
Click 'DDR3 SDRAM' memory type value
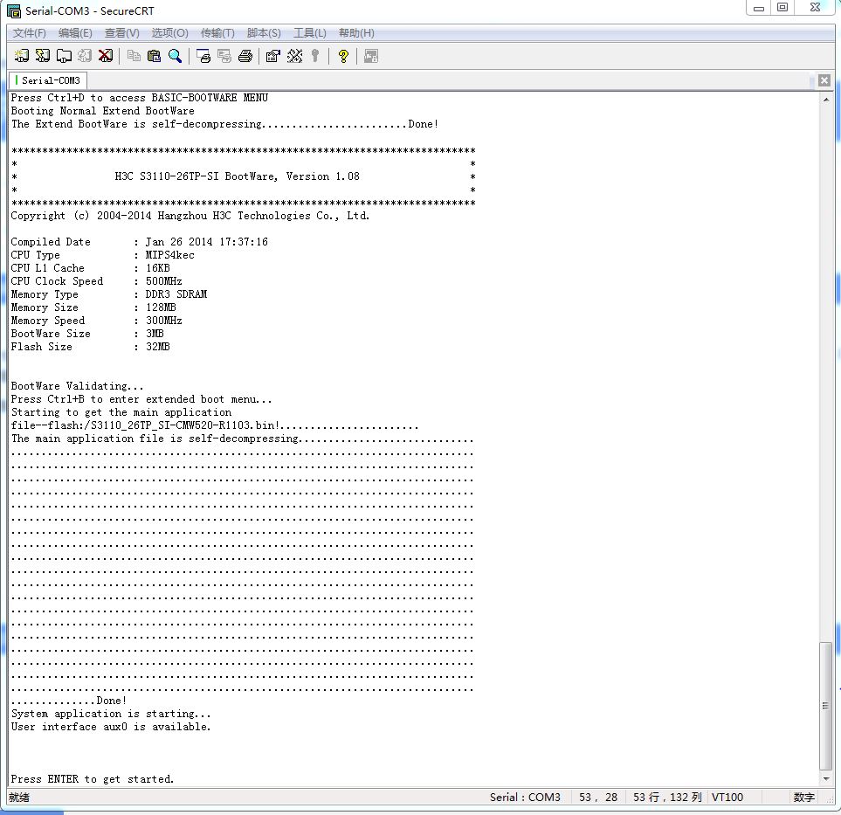click(176, 294)
